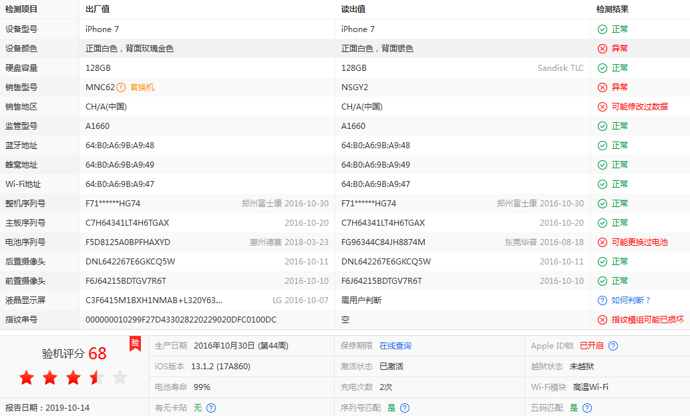The image size is (690, 416).
Task: Click the 未越狱 jailbreak status
Action: pos(582,367)
